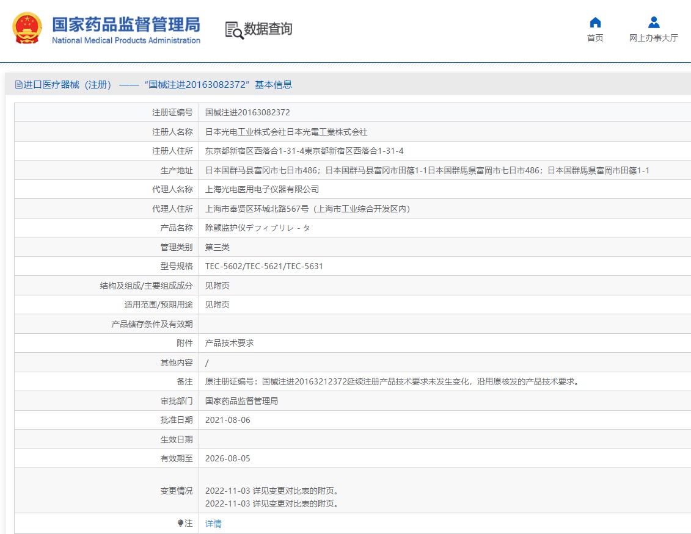Click the data query magnifier icon
Screen dimensions: 691x534
[233, 29]
